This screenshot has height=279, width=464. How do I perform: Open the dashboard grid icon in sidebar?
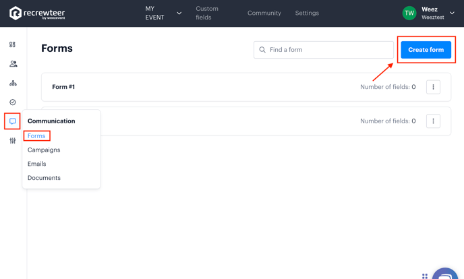point(12,44)
